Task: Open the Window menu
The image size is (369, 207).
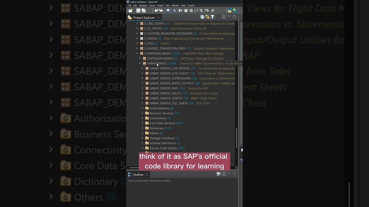Action: click(x=176, y=5)
